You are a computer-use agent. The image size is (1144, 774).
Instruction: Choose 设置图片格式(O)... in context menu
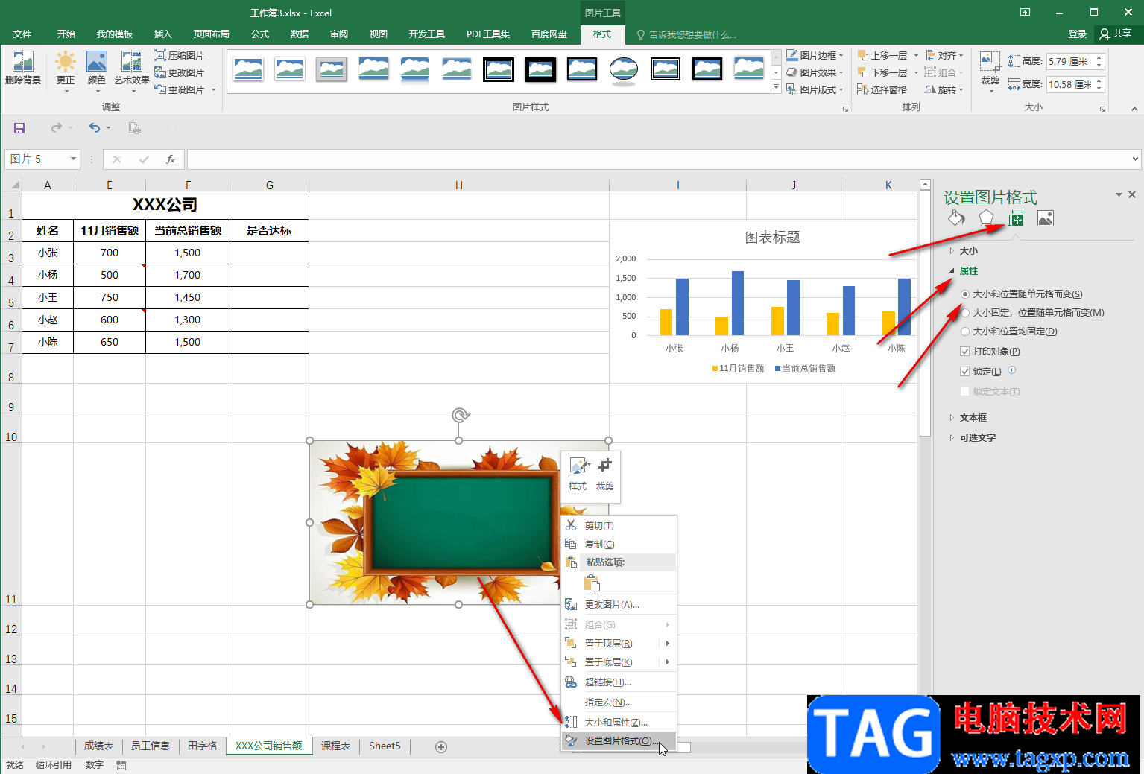click(619, 741)
